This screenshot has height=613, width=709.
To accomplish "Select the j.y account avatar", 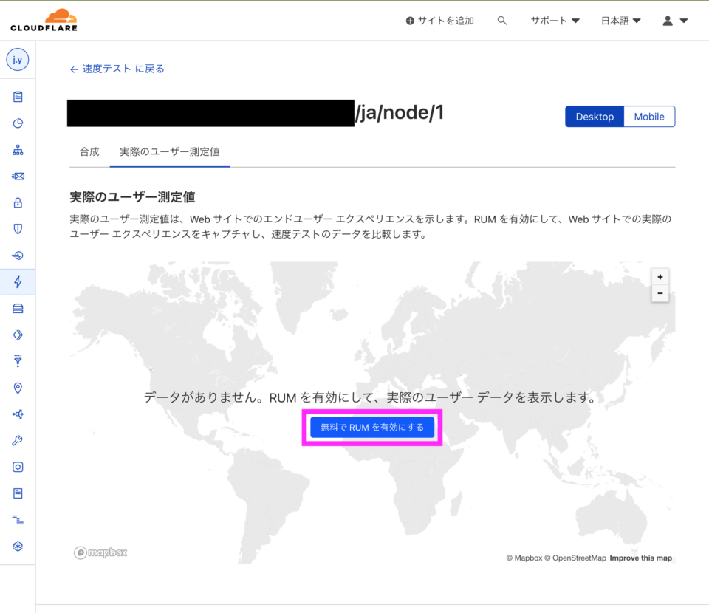I will click(x=18, y=60).
